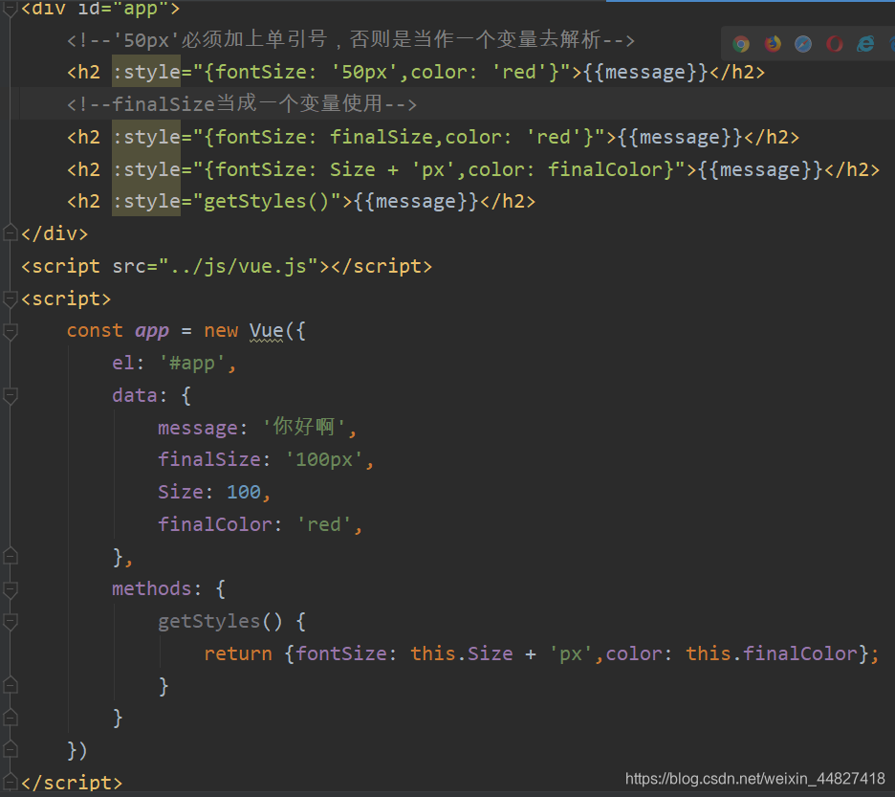
Task: Click 'message' key in data object
Action: pyautogui.click(x=198, y=428)
